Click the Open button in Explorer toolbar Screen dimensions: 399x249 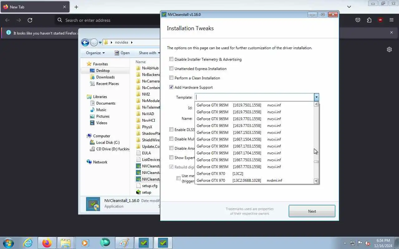122,53
